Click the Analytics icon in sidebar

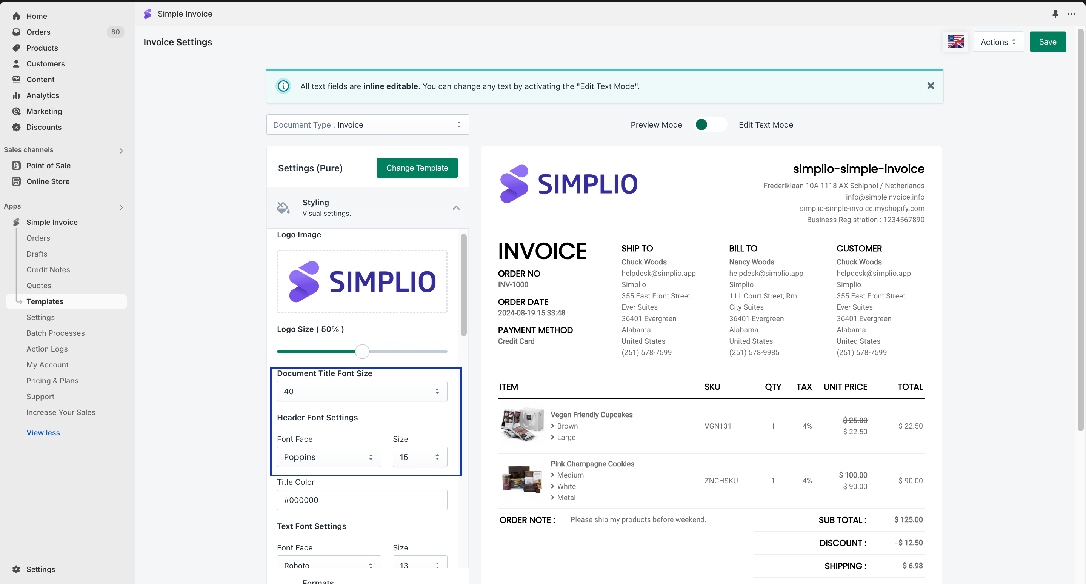click(16, 95)
